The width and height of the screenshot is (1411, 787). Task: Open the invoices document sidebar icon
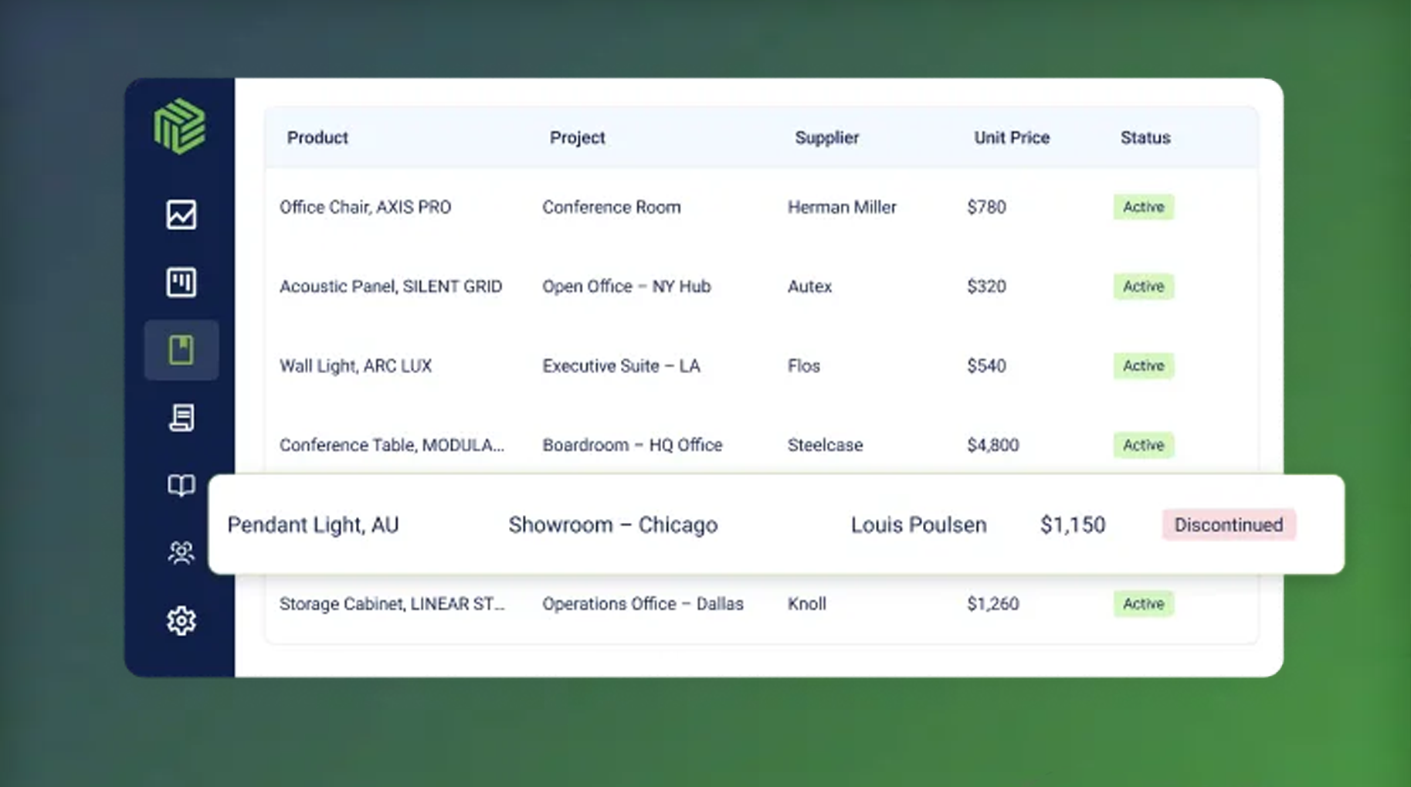pyautogui.click(x=181, y=418)
